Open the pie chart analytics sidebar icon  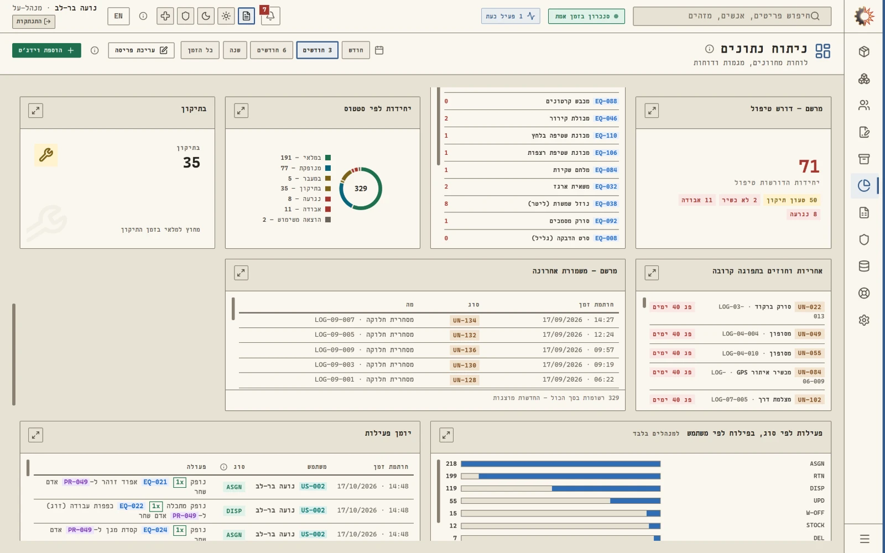coord(864,186)
